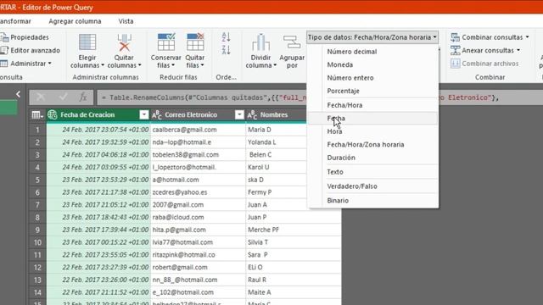
Task: Cancel the formula with the X icon
Action: tap(41, 97)
